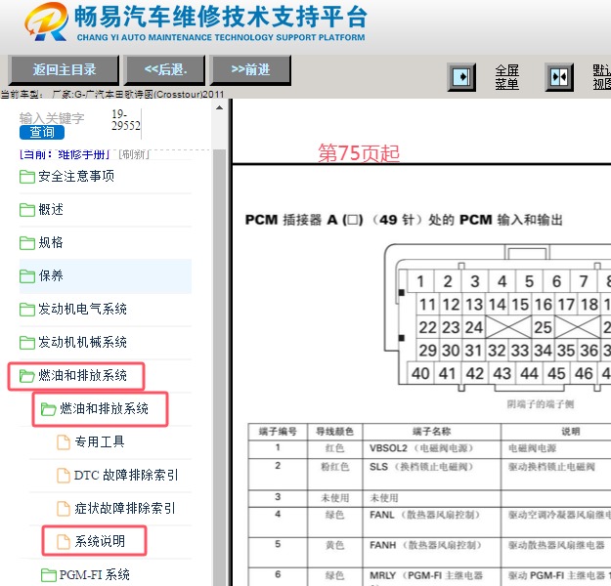611x586 pixels.
Task: Expand the PGM-FI 系统 folder
Action: pos(94,575)
